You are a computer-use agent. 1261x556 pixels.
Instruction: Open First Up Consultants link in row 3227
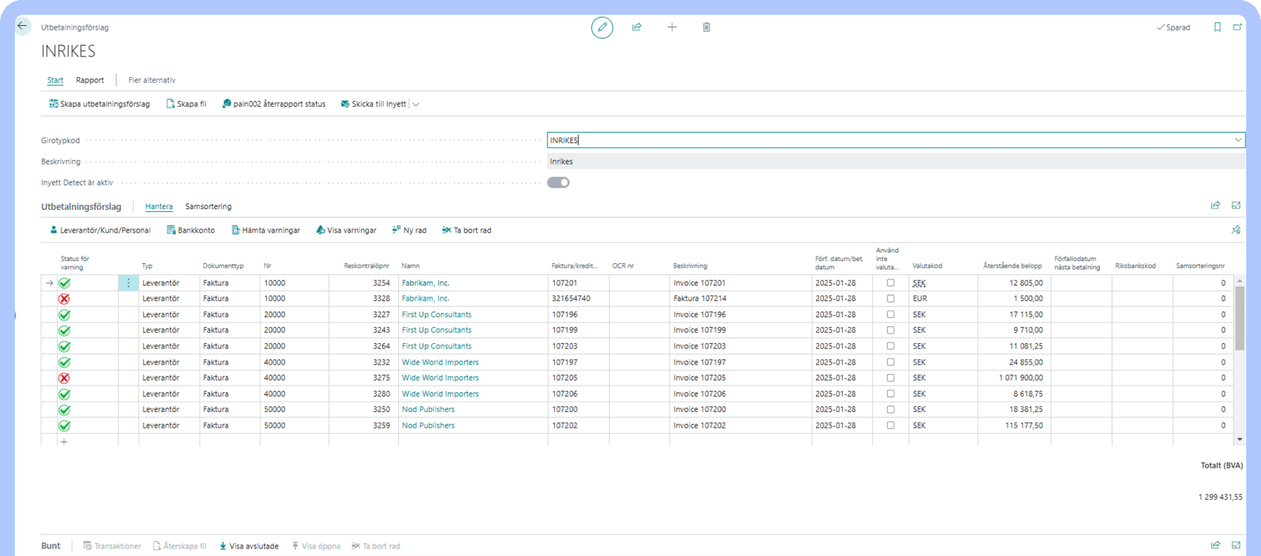(x=437, y=315)
